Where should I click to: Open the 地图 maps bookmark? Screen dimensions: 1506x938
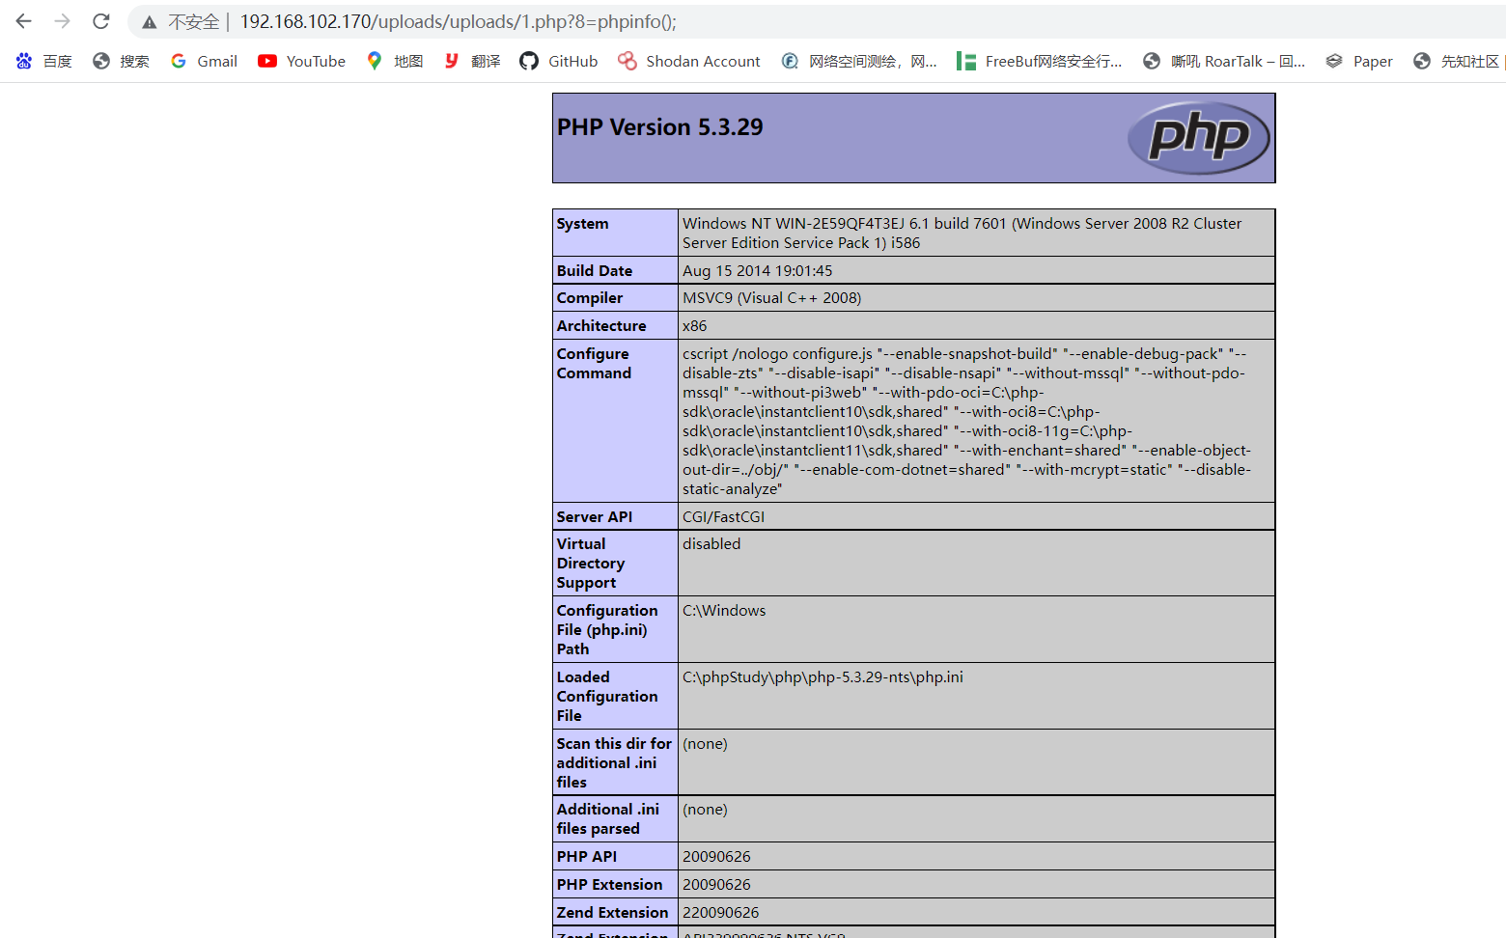coord(395,61)
